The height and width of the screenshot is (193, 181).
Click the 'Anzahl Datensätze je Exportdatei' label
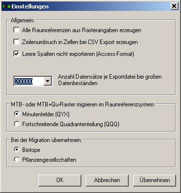pyautogui.click(x=109, y=80)
